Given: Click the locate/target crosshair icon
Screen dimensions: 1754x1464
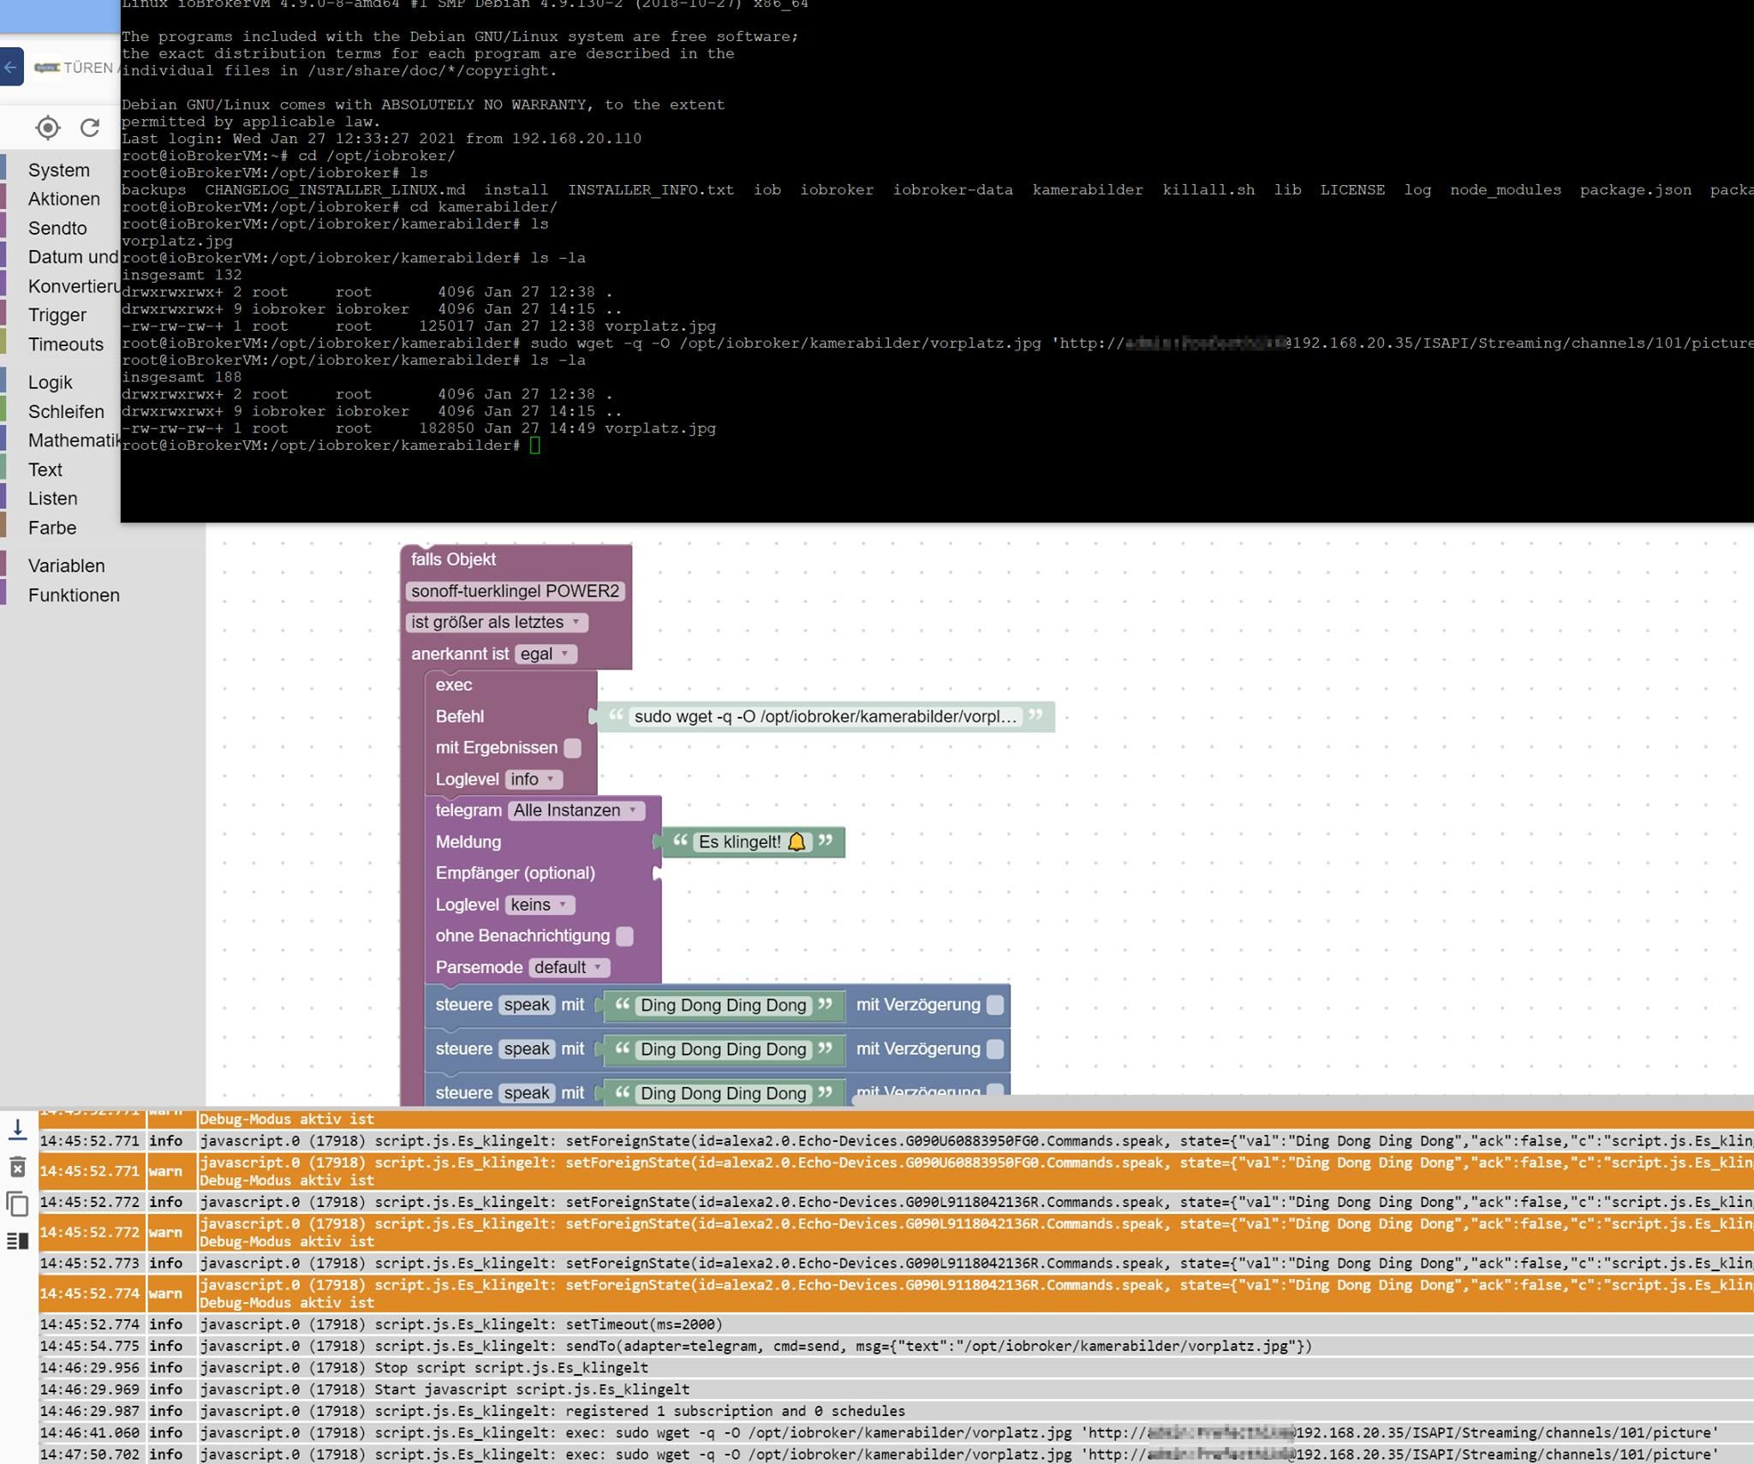Looking at the screenshot, I should click(x=48, y=128).
